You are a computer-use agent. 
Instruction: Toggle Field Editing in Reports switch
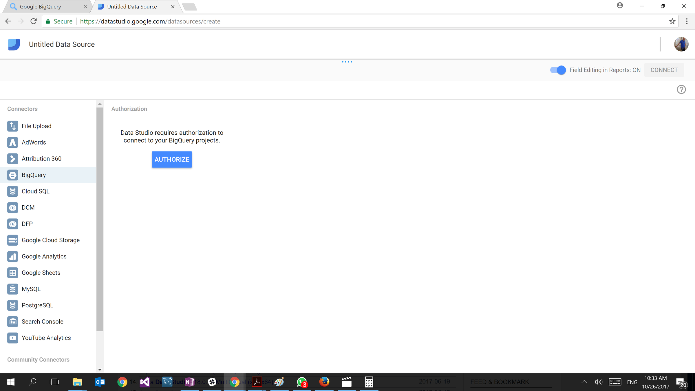(x=558, y=70)
